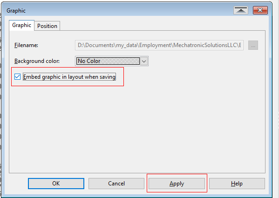
Task: Click the Filename label
Action: (x=26, y=45)
